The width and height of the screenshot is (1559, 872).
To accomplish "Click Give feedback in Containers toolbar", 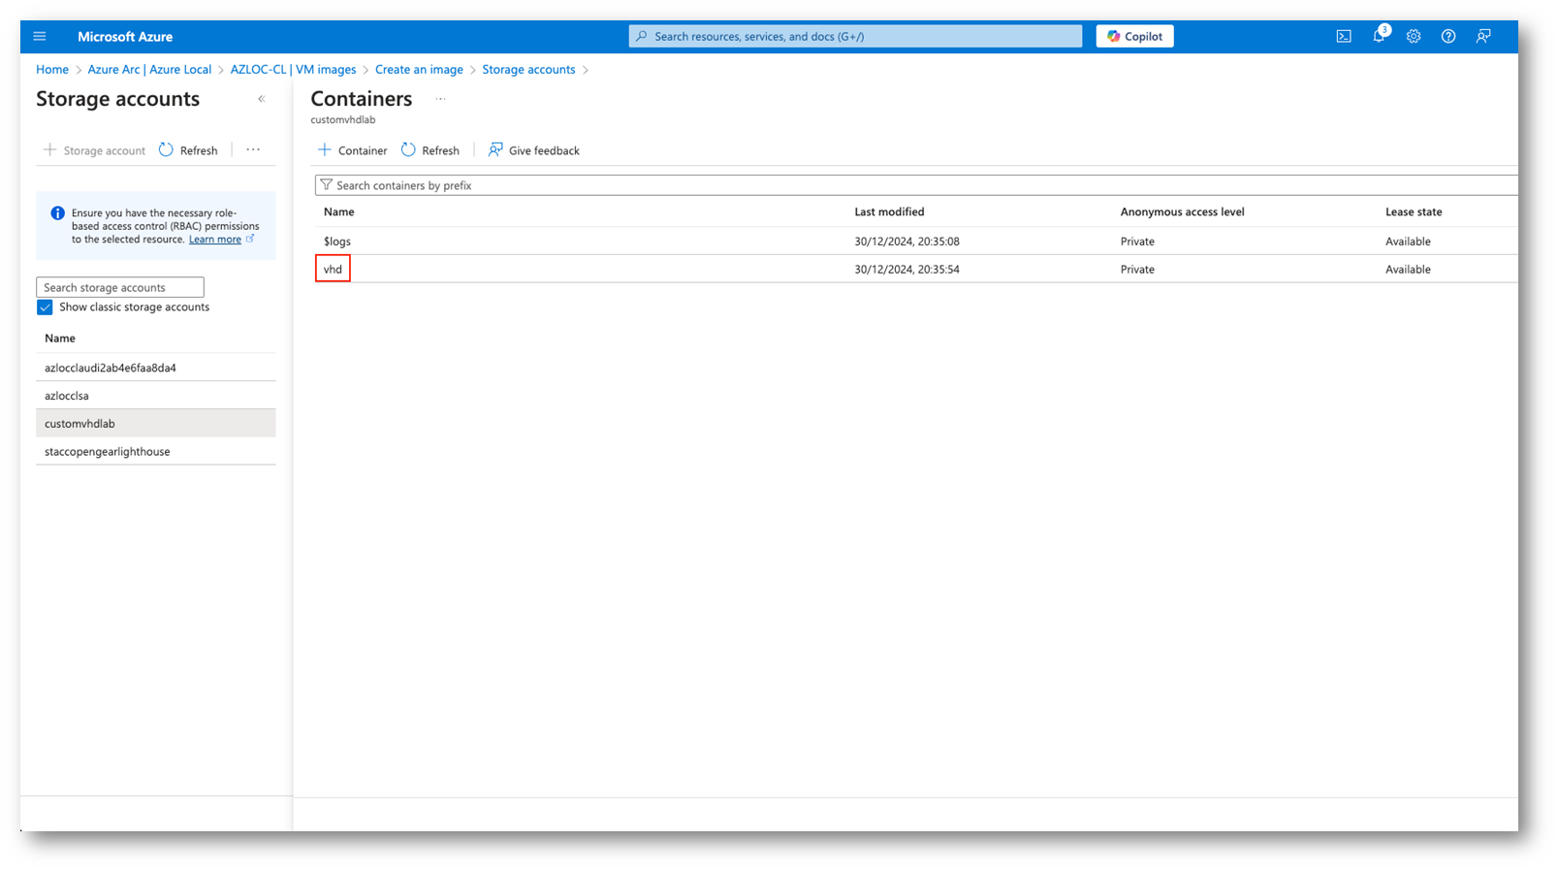I will [534, 150].
